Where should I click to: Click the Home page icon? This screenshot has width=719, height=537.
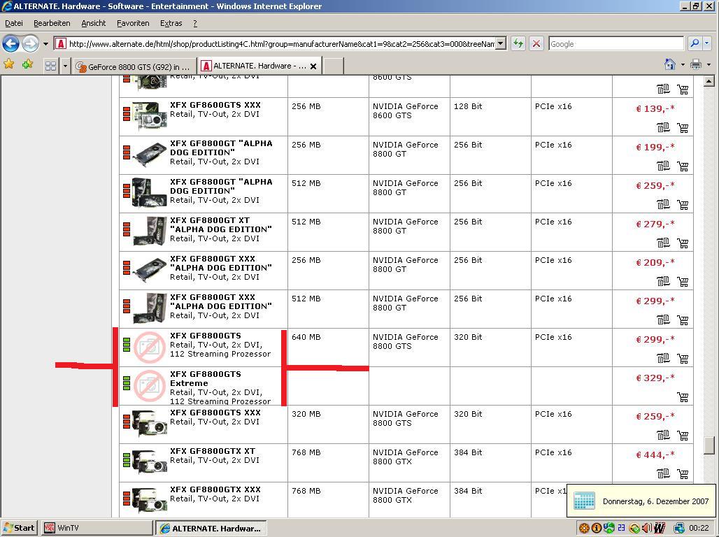(670, 64)
